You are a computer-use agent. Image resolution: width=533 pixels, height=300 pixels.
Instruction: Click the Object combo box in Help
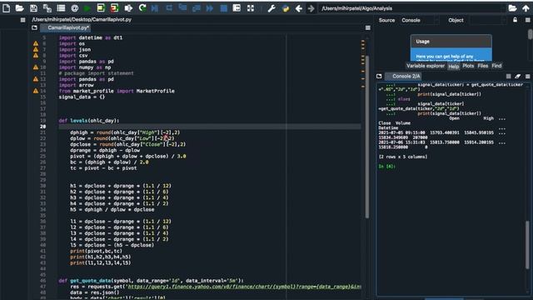tap(488, 20)
